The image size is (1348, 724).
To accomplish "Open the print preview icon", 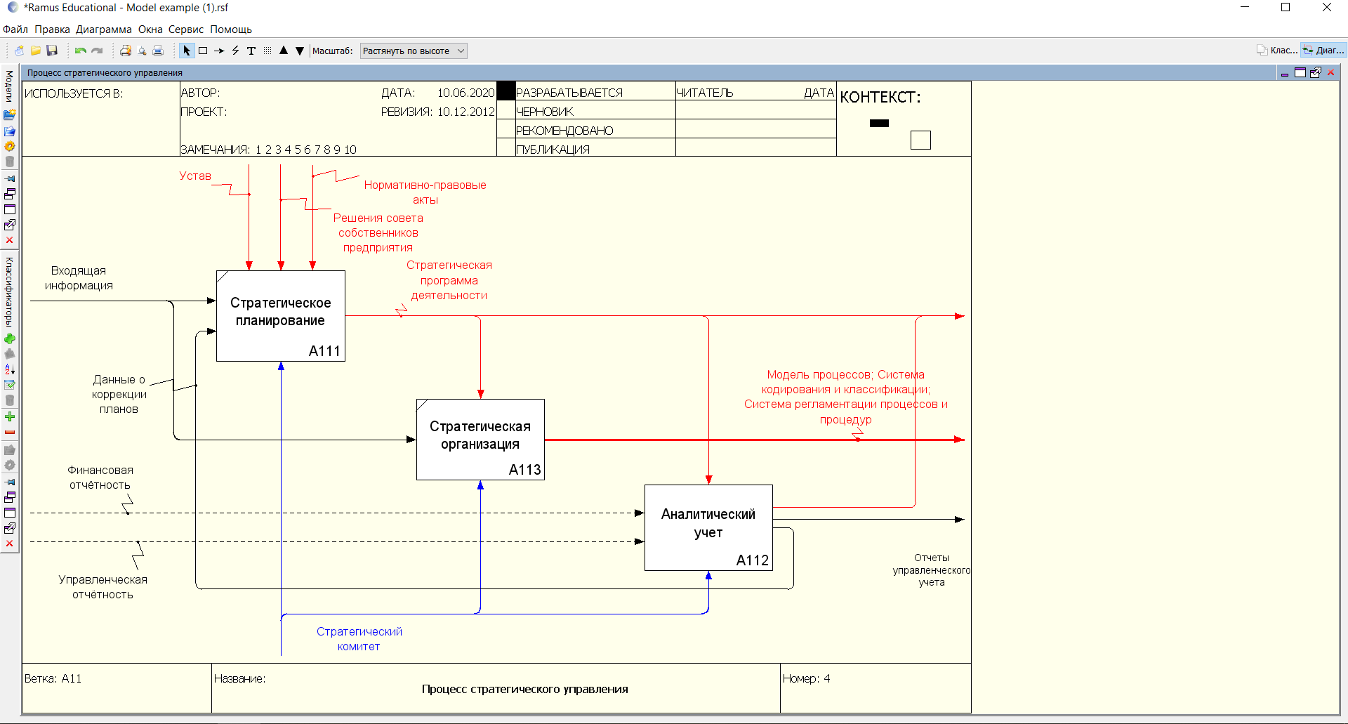I will [x=142, y=51].
